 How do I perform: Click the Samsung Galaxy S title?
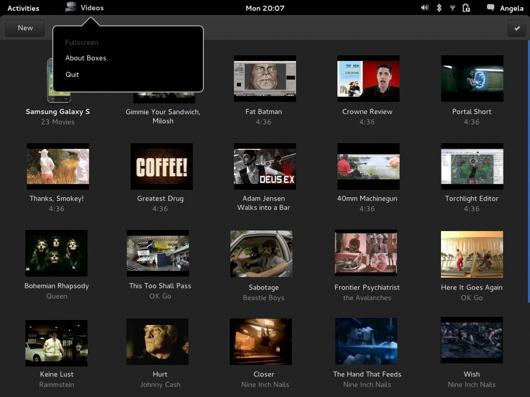point(58,112)
